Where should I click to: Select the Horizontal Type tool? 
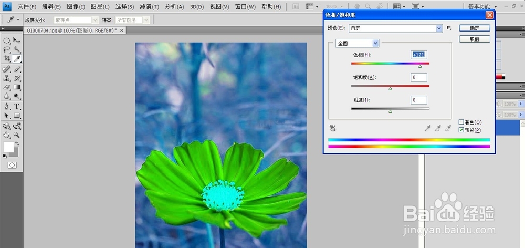pyautogui.click(x=16, y=107)
